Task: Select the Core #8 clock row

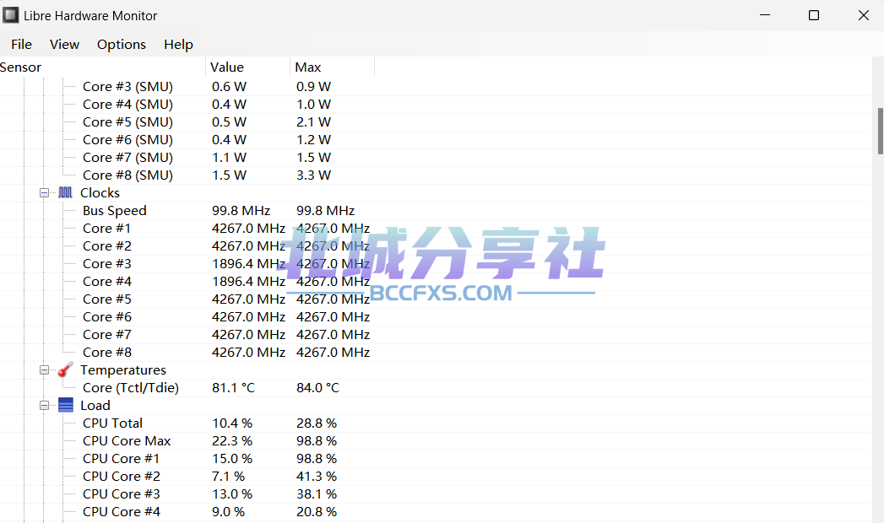Action: 436,353
